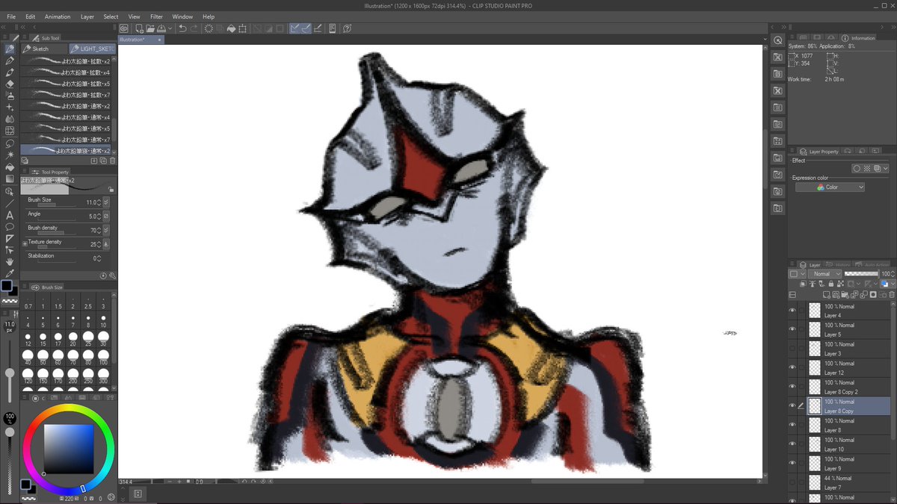
Task: Show Layer 7 by clicking its visibility box
Action: [x=792, y=482]
